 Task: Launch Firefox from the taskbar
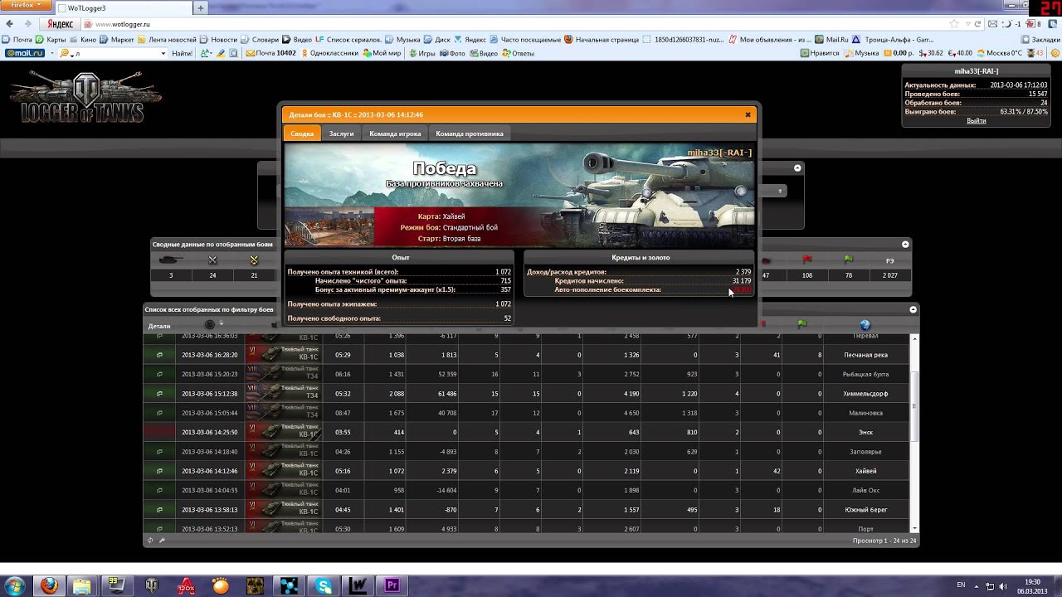49,585
